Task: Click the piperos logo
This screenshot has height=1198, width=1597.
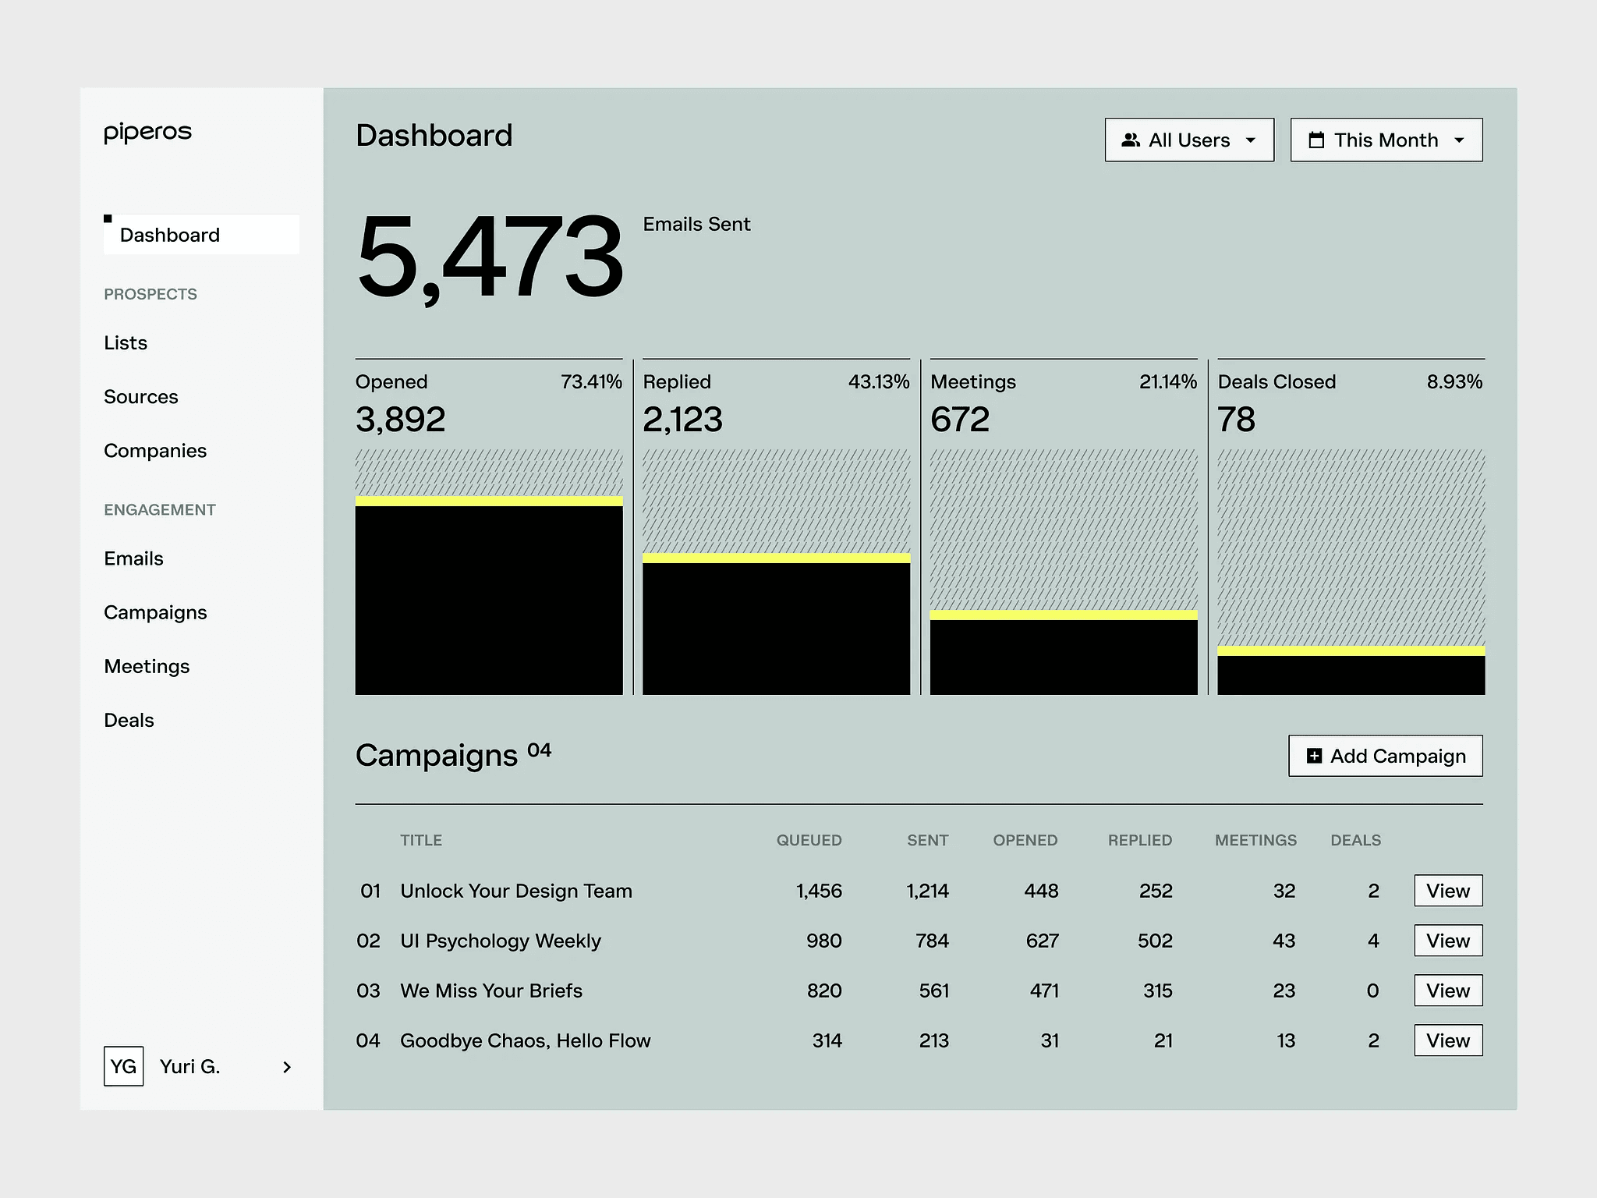Action: 147,133
